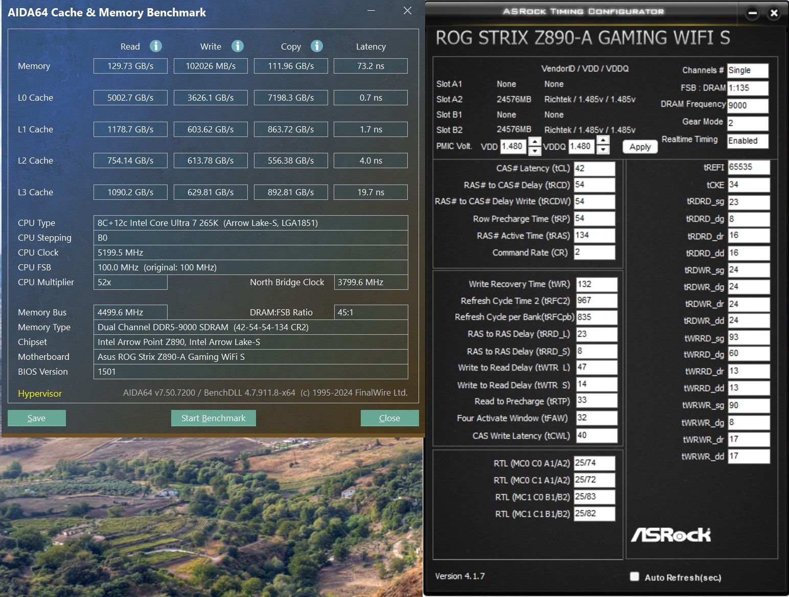
Task: Click the DRAM:FSB Ratio value 45:1
Action: tap(370, 312)
